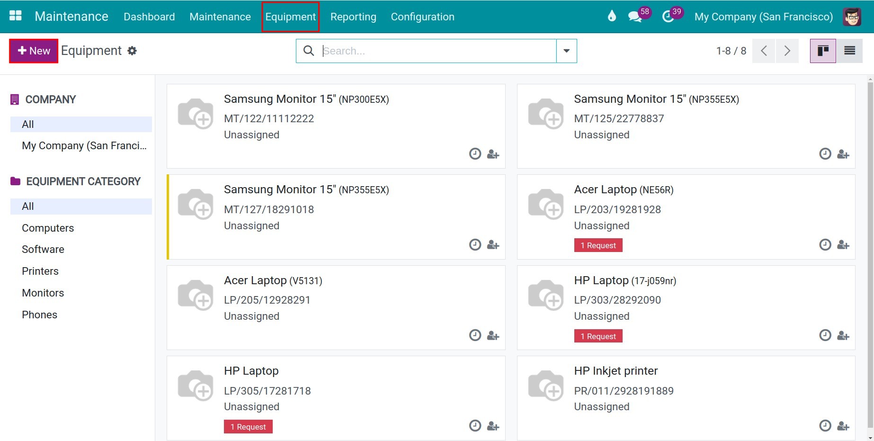Open conversations icon with 58 badge
874x441 pixels.
coord(634,17)
